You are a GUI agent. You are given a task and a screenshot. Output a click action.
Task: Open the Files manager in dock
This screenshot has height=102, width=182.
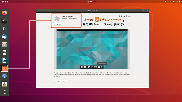(4, 45)
